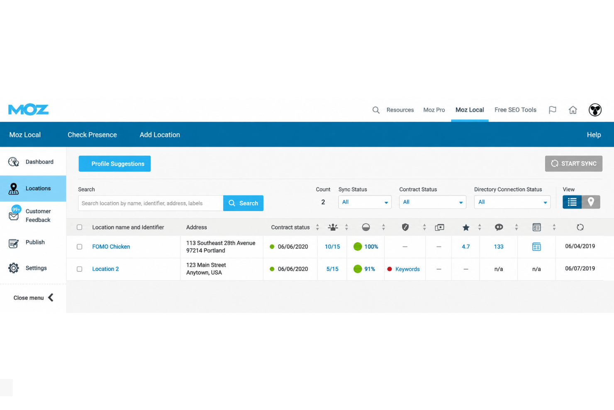This screenshot has height=410, width=614.
Task: Focus the location search input field
Action: tap(151, 203)
